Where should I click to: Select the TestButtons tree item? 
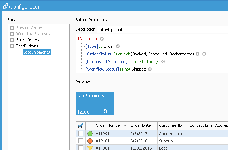pos(27,46)
